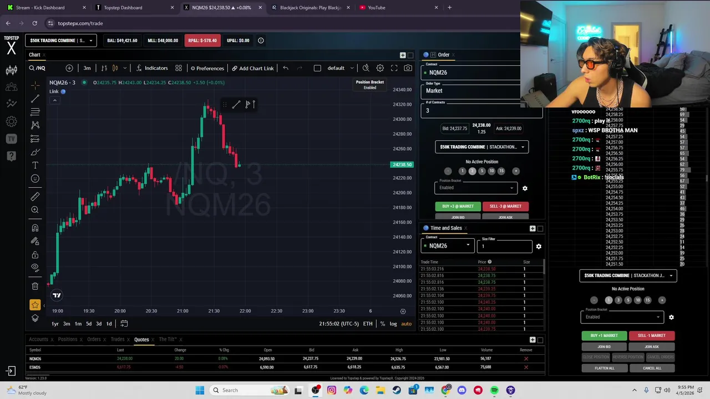
Task: Select the trend line drawing tool
Action: coord(35,99)
